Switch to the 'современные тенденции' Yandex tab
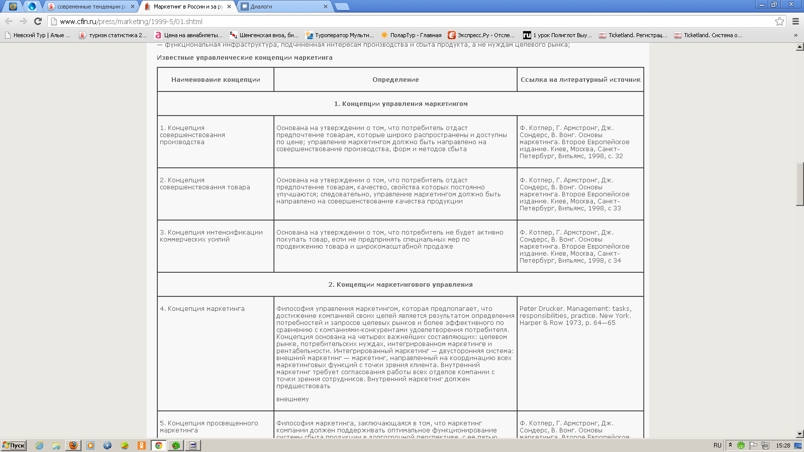Image resolution: width=804 pixels, height=452 pixels. [90, 7]
